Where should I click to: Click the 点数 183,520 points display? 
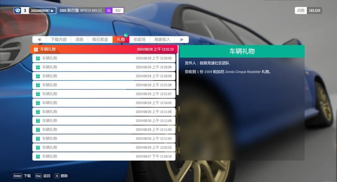(x=308, y=11)
